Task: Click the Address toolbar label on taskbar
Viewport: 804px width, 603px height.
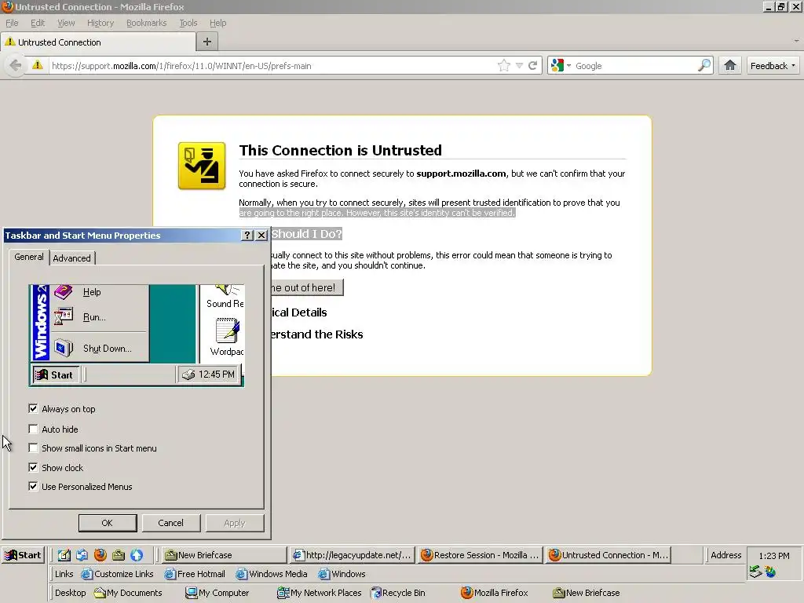Action: pos(725,555)
